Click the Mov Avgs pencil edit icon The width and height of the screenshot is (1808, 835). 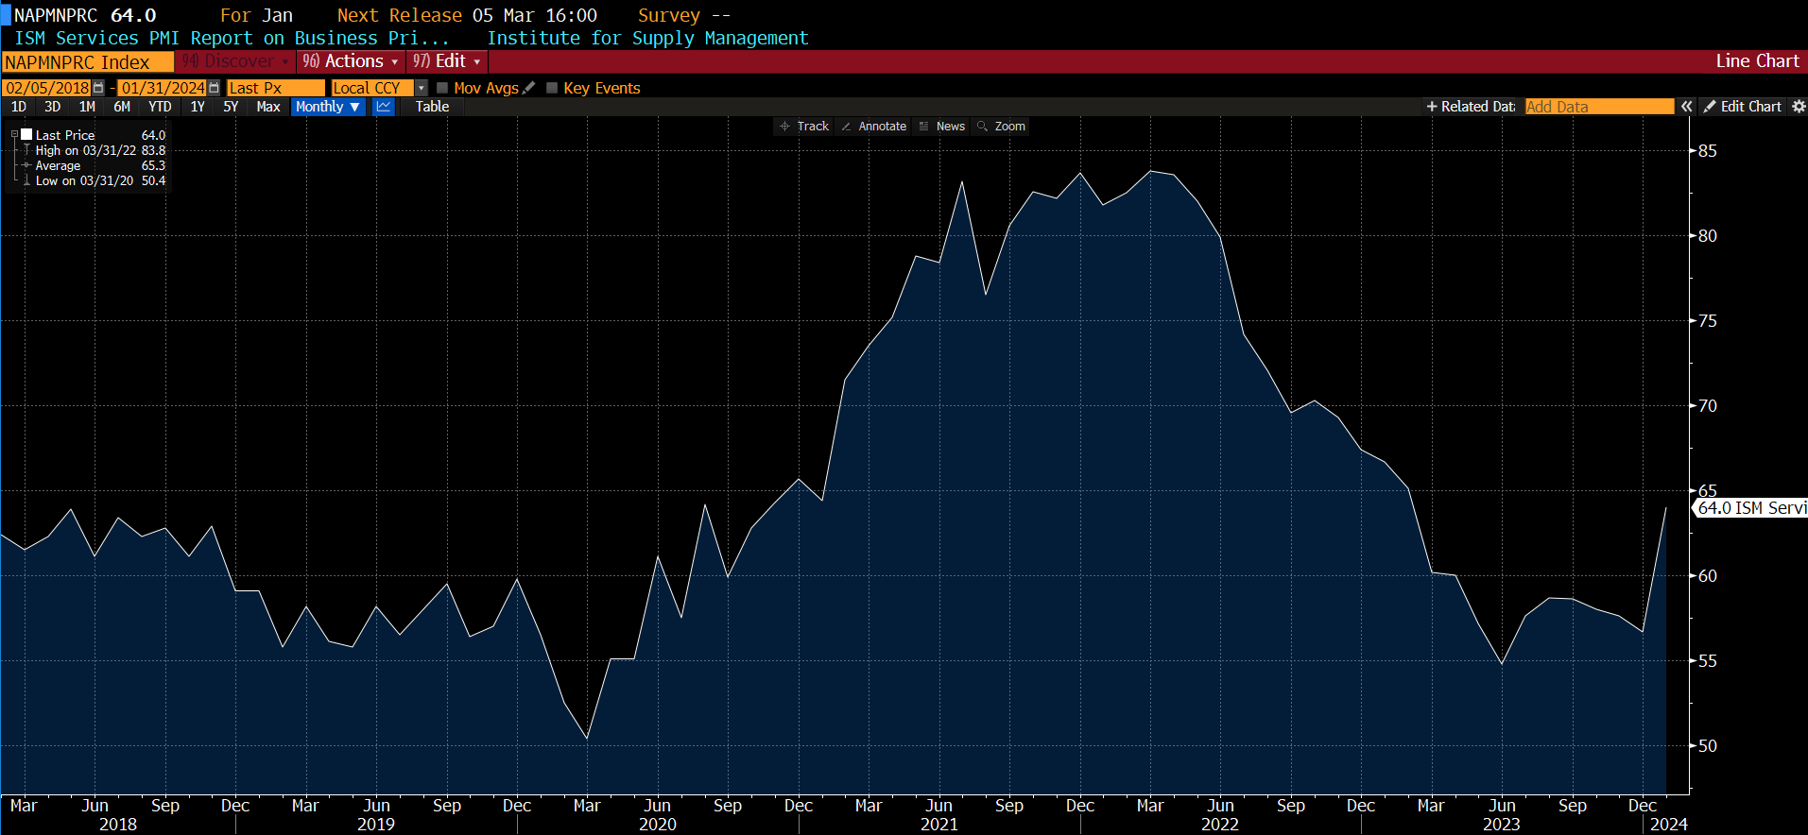coord(529,88)
